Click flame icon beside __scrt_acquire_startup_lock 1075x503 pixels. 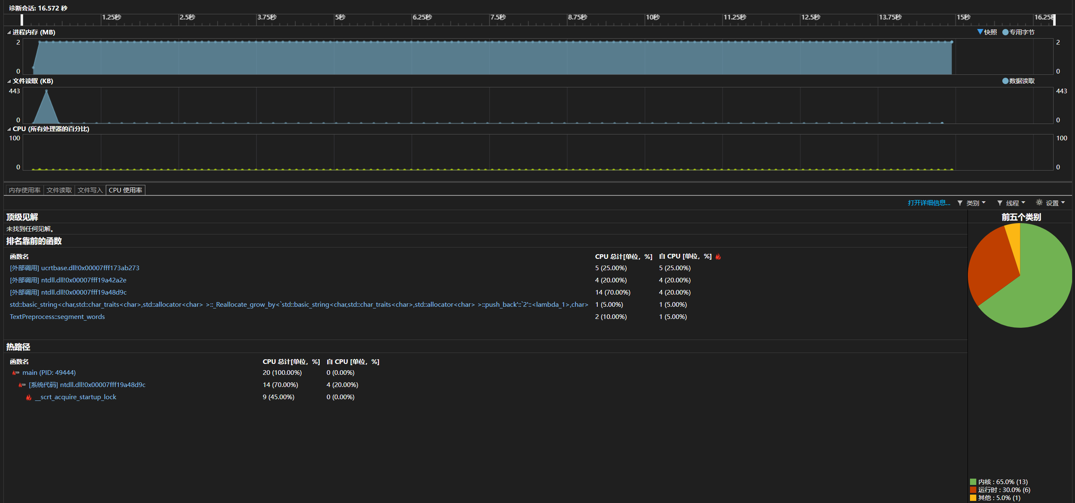(29, 397)
